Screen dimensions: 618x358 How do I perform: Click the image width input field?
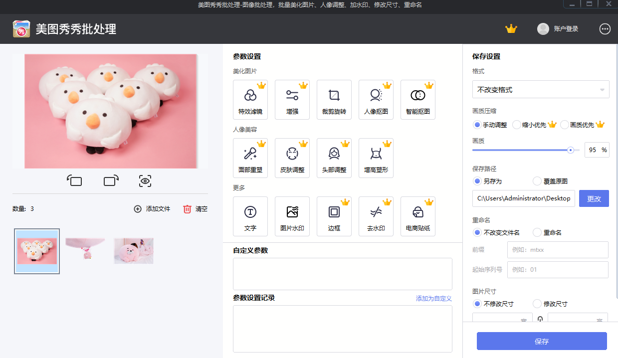502,318
